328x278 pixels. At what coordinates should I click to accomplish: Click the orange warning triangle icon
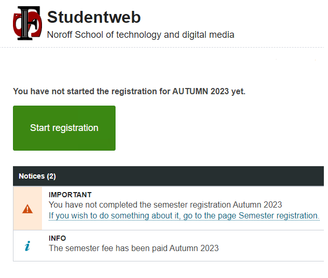[x=27, y=209]
